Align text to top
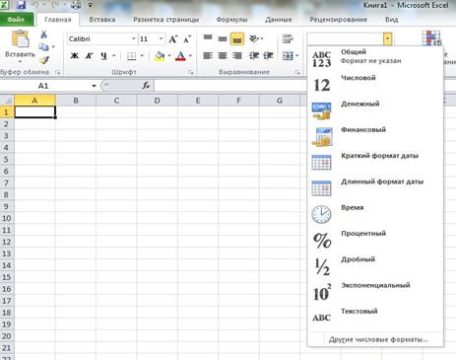 click(208, 37)
